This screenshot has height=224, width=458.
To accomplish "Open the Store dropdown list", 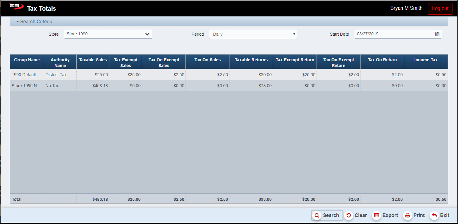I will tap(147, 34).
